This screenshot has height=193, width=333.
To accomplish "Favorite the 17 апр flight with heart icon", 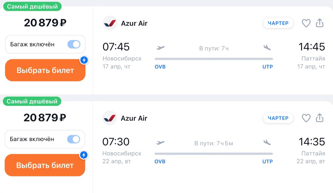I will pyautogui.click(x=306, y=23).
